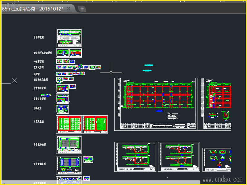This screenshot has height=185, width=247.
Task: Select the 总体布置图 text label
Action: pyautogui.click(x=39, y=37)
